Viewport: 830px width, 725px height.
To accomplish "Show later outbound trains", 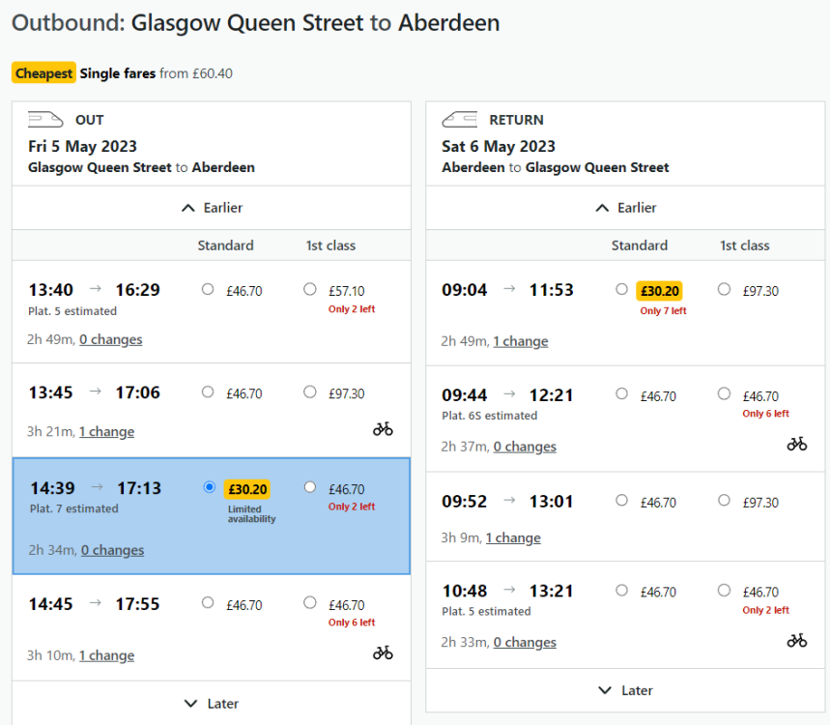I will (212, 704).
